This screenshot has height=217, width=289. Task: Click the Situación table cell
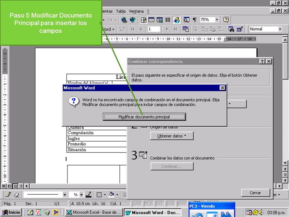click(96, 150)
